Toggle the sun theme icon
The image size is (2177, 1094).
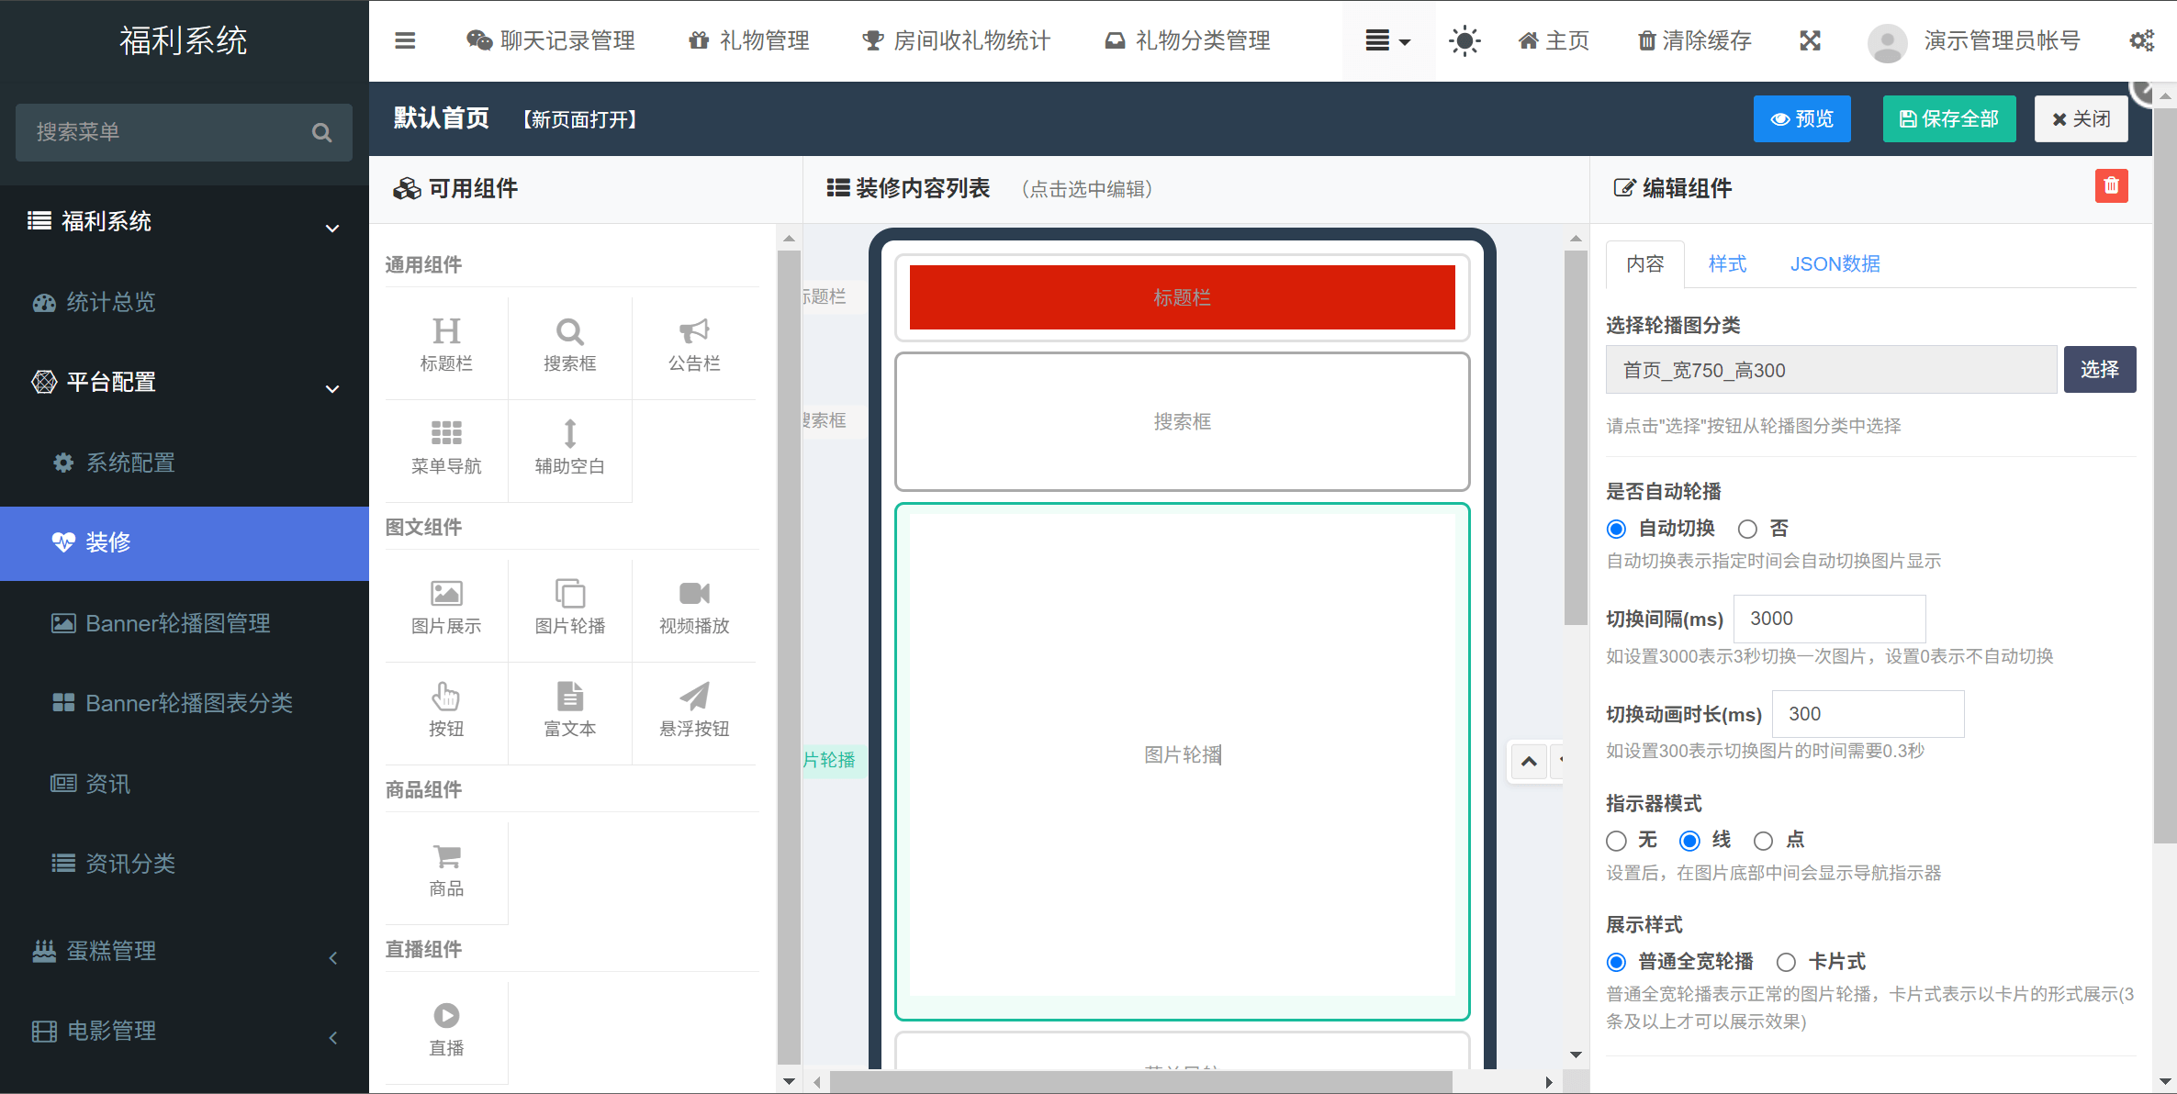(1464, 41)
